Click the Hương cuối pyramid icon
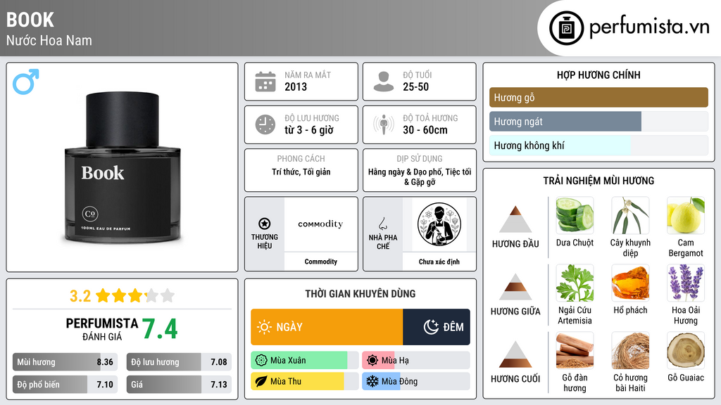721x405 pixels. [x=515, y=354]
